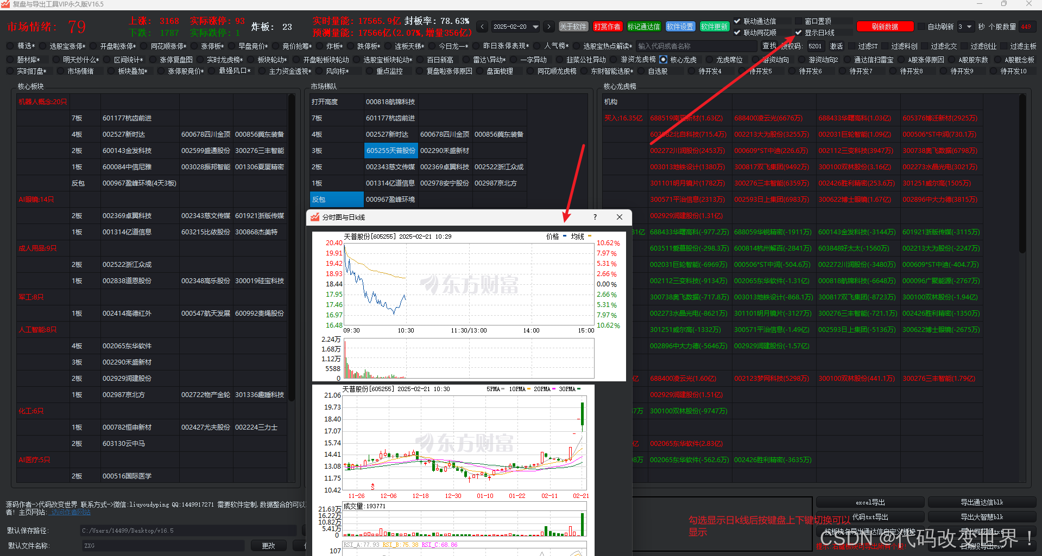Screen dimensions: 1042x556
Task: Click the 授权码 input field
Action: tap(816, 46)
